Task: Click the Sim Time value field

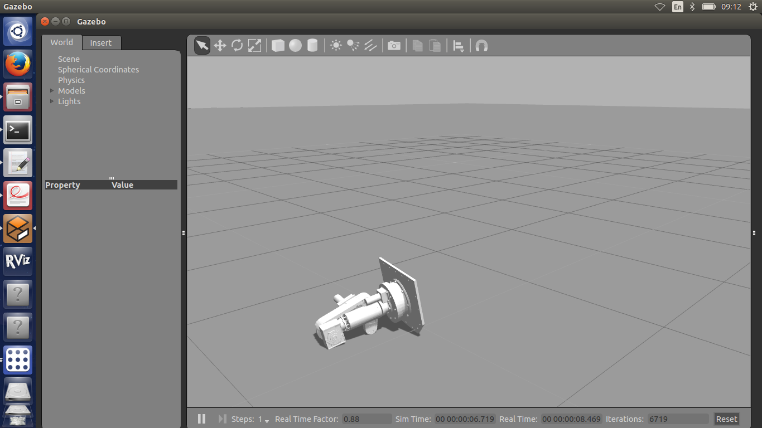Action: coord(465,419)
